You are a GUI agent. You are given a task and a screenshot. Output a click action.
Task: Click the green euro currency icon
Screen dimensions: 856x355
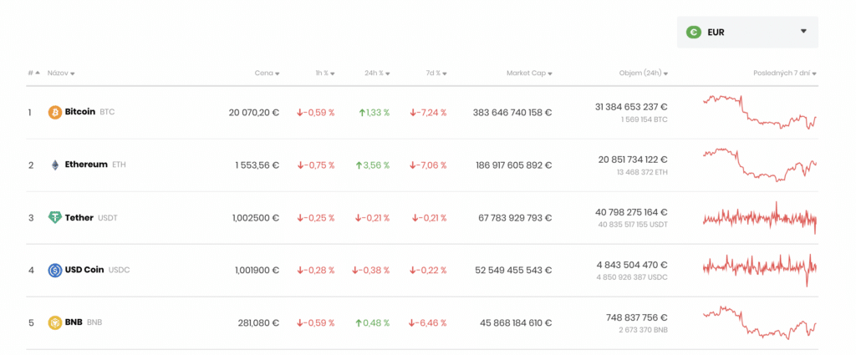click(x=693, y=33)
